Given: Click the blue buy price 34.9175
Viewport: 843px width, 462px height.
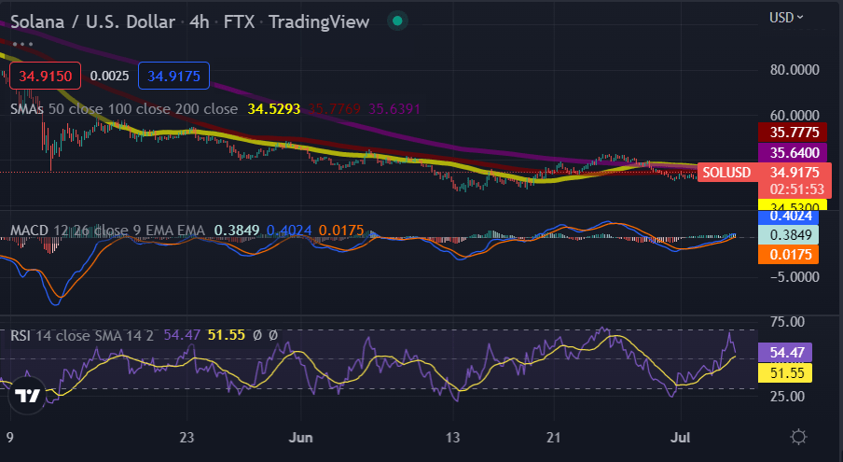Looking at the screenshot, I should point(173,76).
